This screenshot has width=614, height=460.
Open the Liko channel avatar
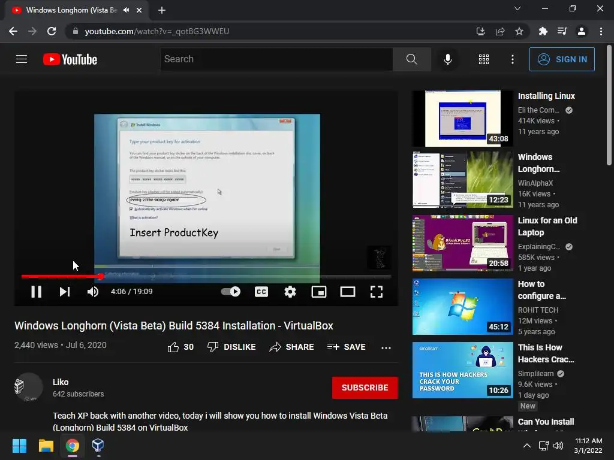28,388
